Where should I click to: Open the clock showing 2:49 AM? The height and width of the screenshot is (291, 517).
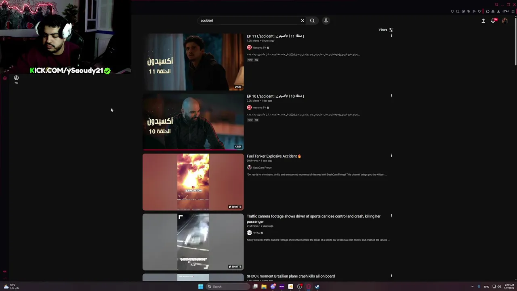[509, 287]
